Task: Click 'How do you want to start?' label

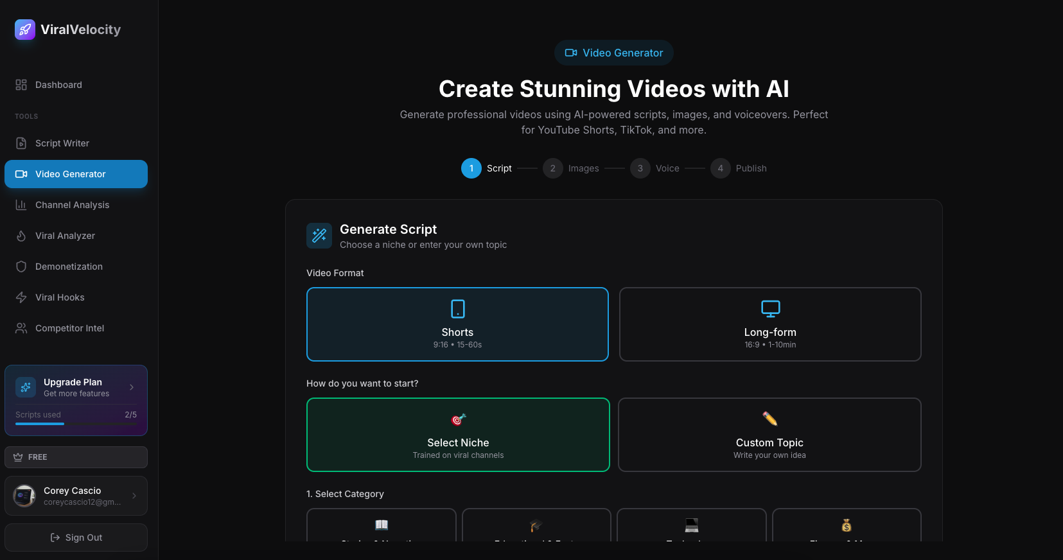Action: [362, 383]
